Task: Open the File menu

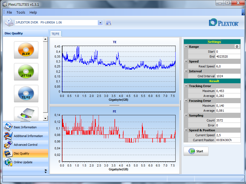Action: (x=9, y=12)
